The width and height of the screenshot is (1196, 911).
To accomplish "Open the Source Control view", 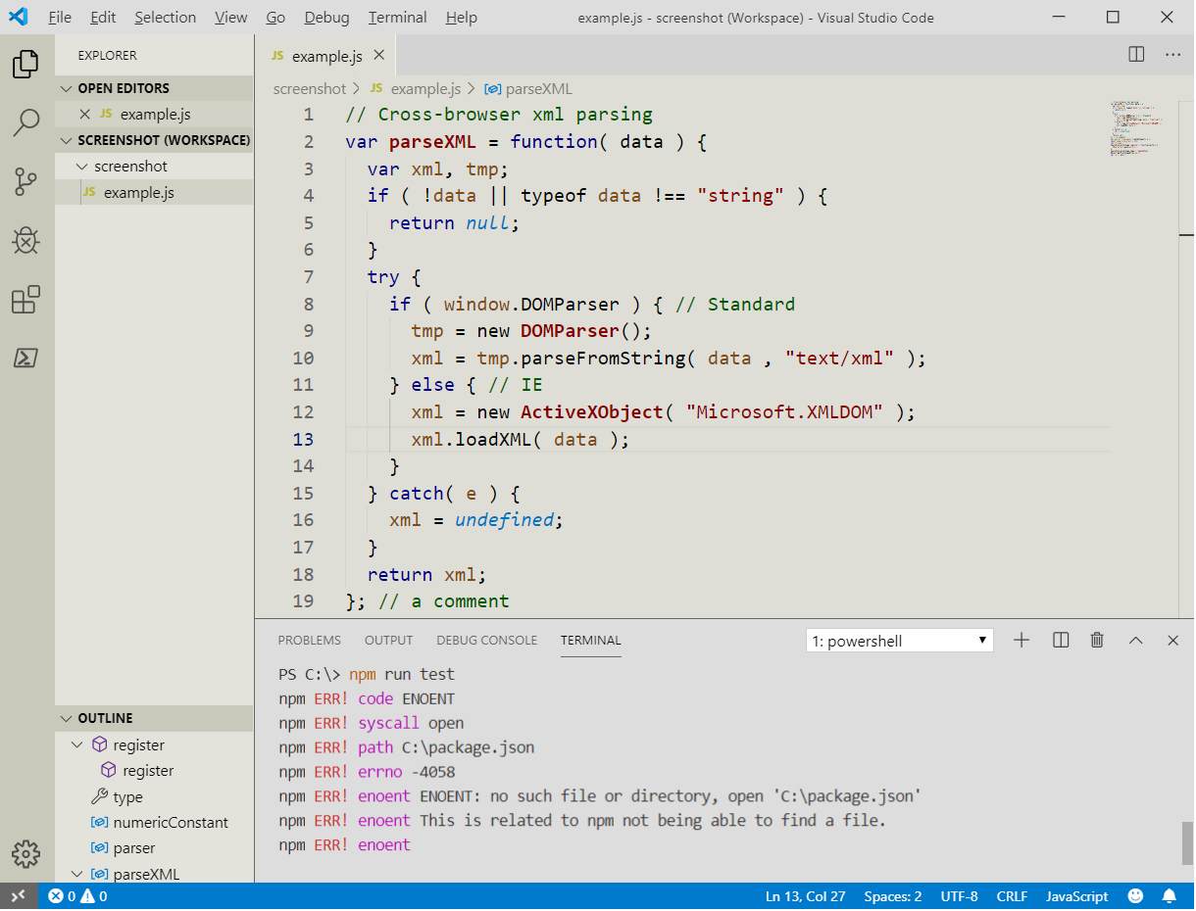I will point(25,182).
